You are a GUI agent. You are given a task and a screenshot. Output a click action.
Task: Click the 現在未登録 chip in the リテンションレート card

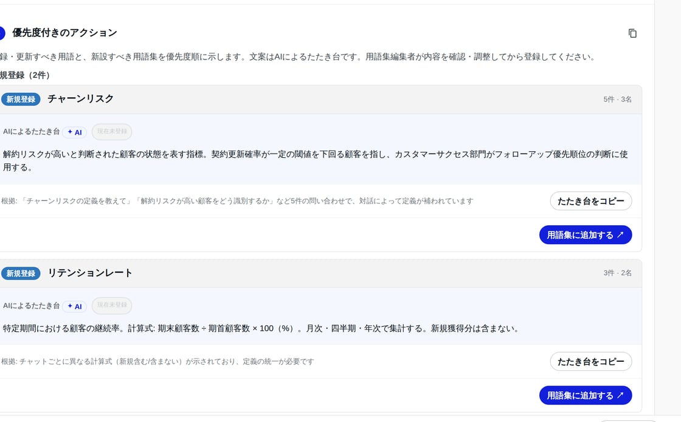[112, 305]
